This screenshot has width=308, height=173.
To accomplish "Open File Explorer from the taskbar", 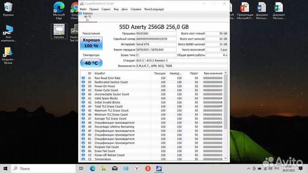I will (104, 168).
